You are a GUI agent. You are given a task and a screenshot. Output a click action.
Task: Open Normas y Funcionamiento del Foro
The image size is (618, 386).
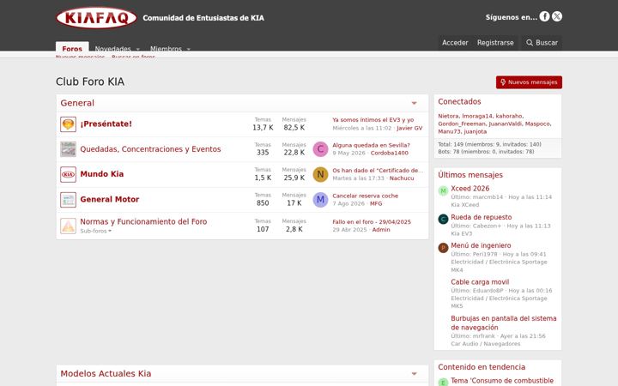coord(143,222)
